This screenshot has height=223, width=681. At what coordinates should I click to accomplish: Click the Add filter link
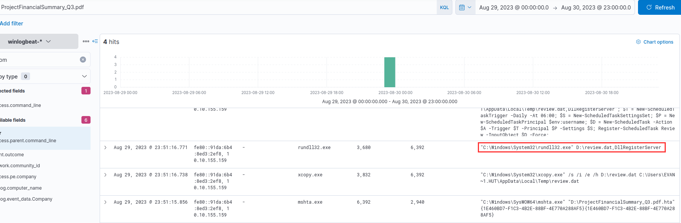click(11, 24)
